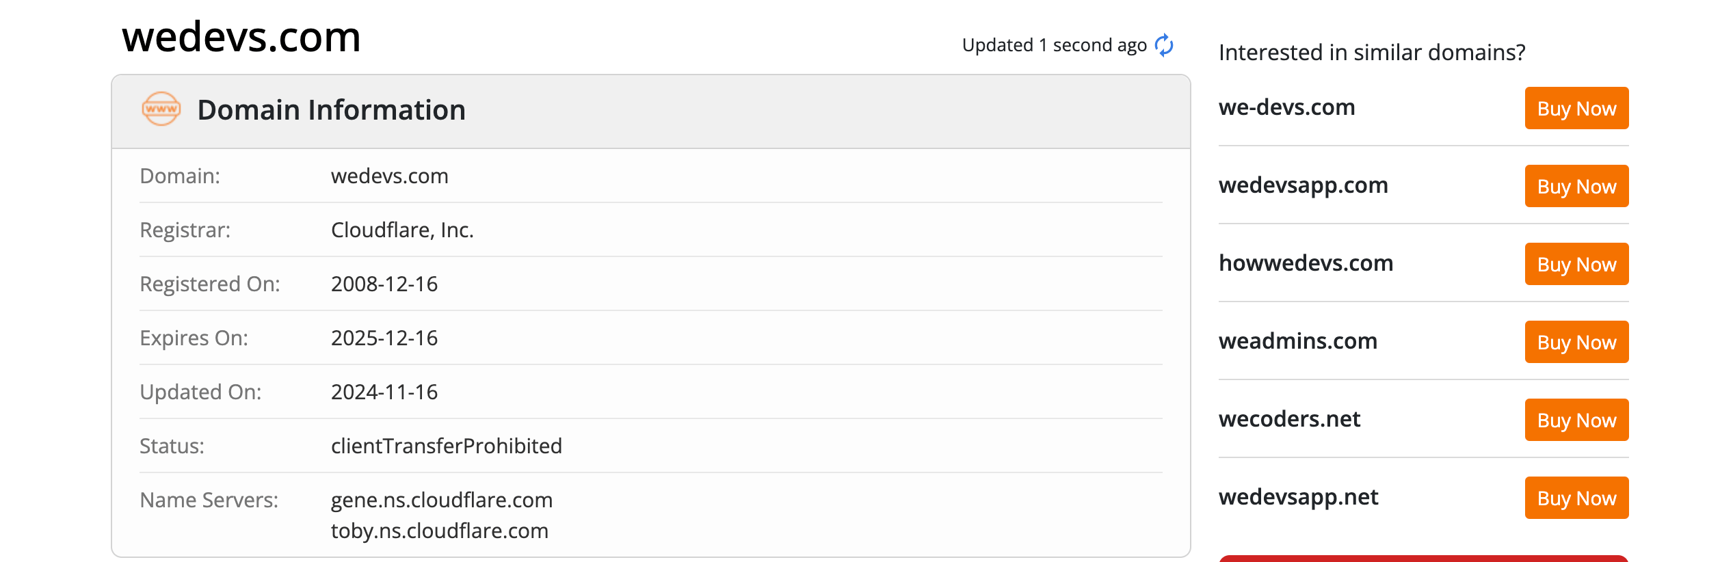Click the Domain Information panel header
The image size is (1733, 562).
coord(651,111)
